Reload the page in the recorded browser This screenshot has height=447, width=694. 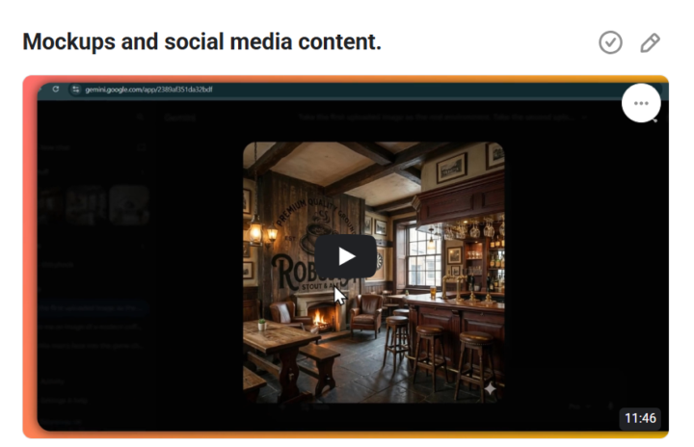click(55, 89)
